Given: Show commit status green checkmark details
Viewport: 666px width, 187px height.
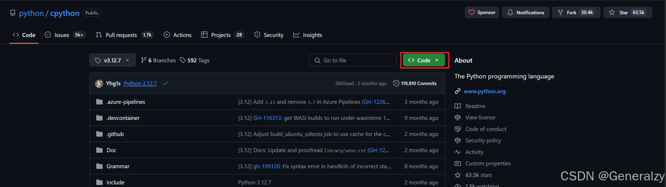Looking at the screenshot, I should [166, 83].
